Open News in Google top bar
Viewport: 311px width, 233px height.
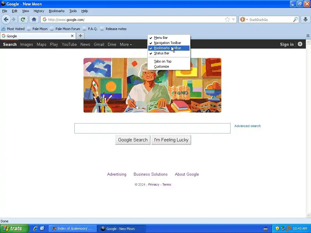(85, 44)
